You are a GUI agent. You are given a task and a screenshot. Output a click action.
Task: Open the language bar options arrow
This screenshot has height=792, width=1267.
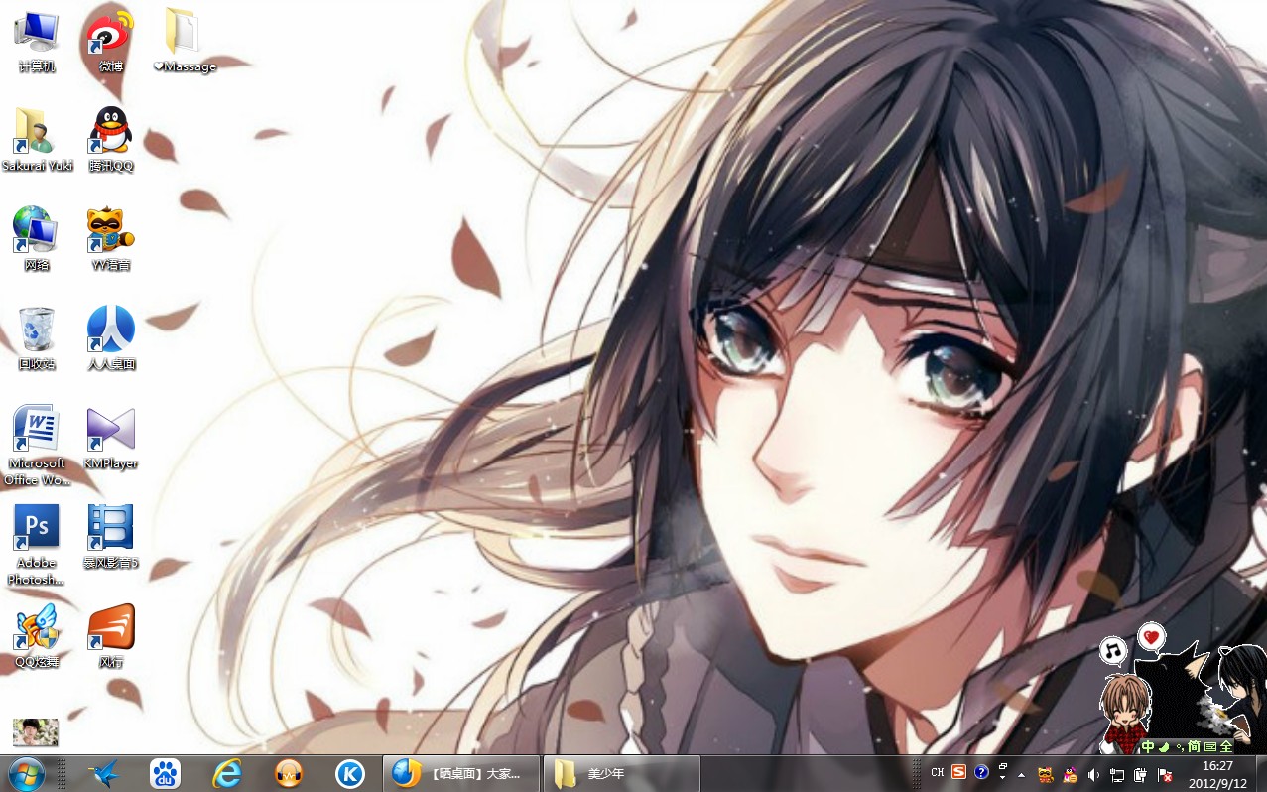pos(1003,779)
